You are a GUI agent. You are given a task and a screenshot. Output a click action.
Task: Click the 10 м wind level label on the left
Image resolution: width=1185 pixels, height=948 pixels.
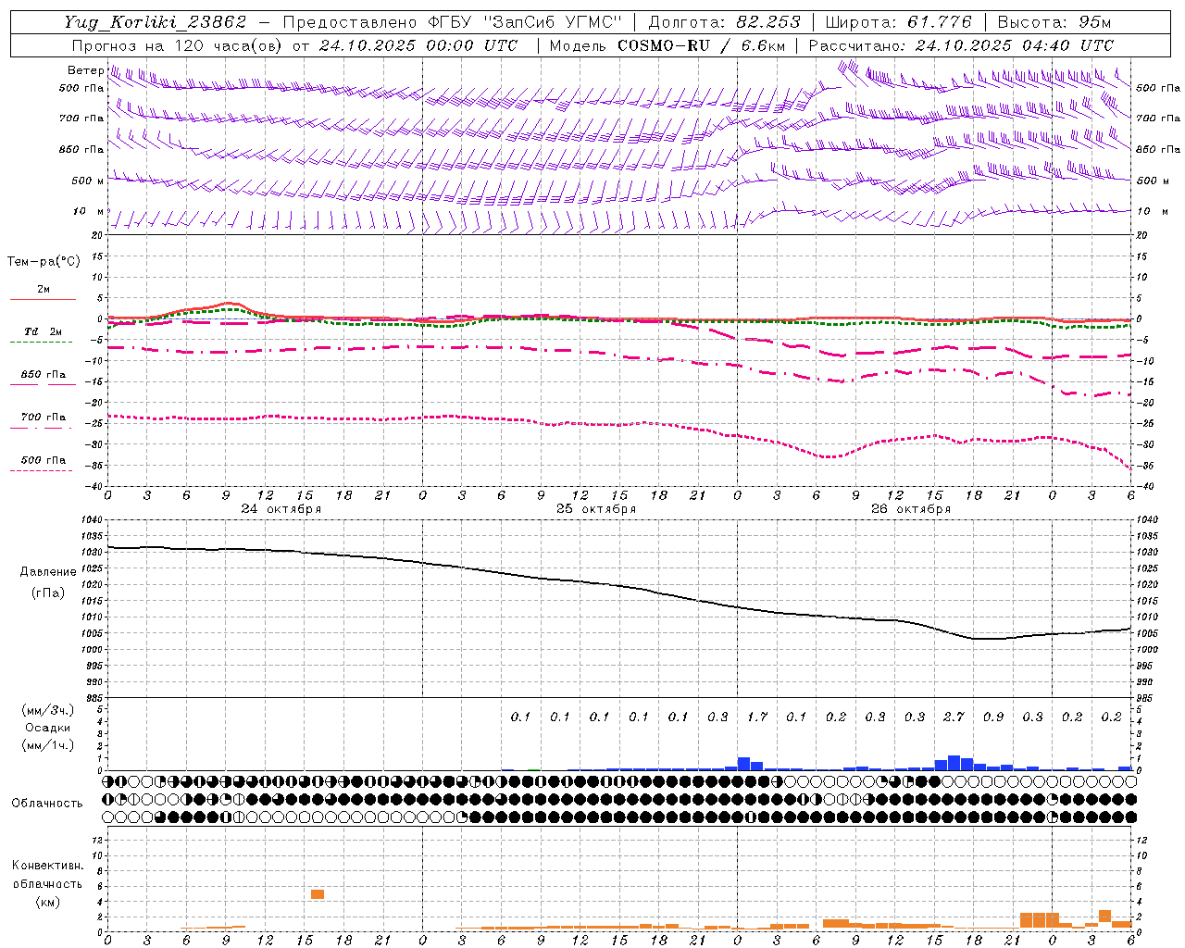tap(88, 212)
